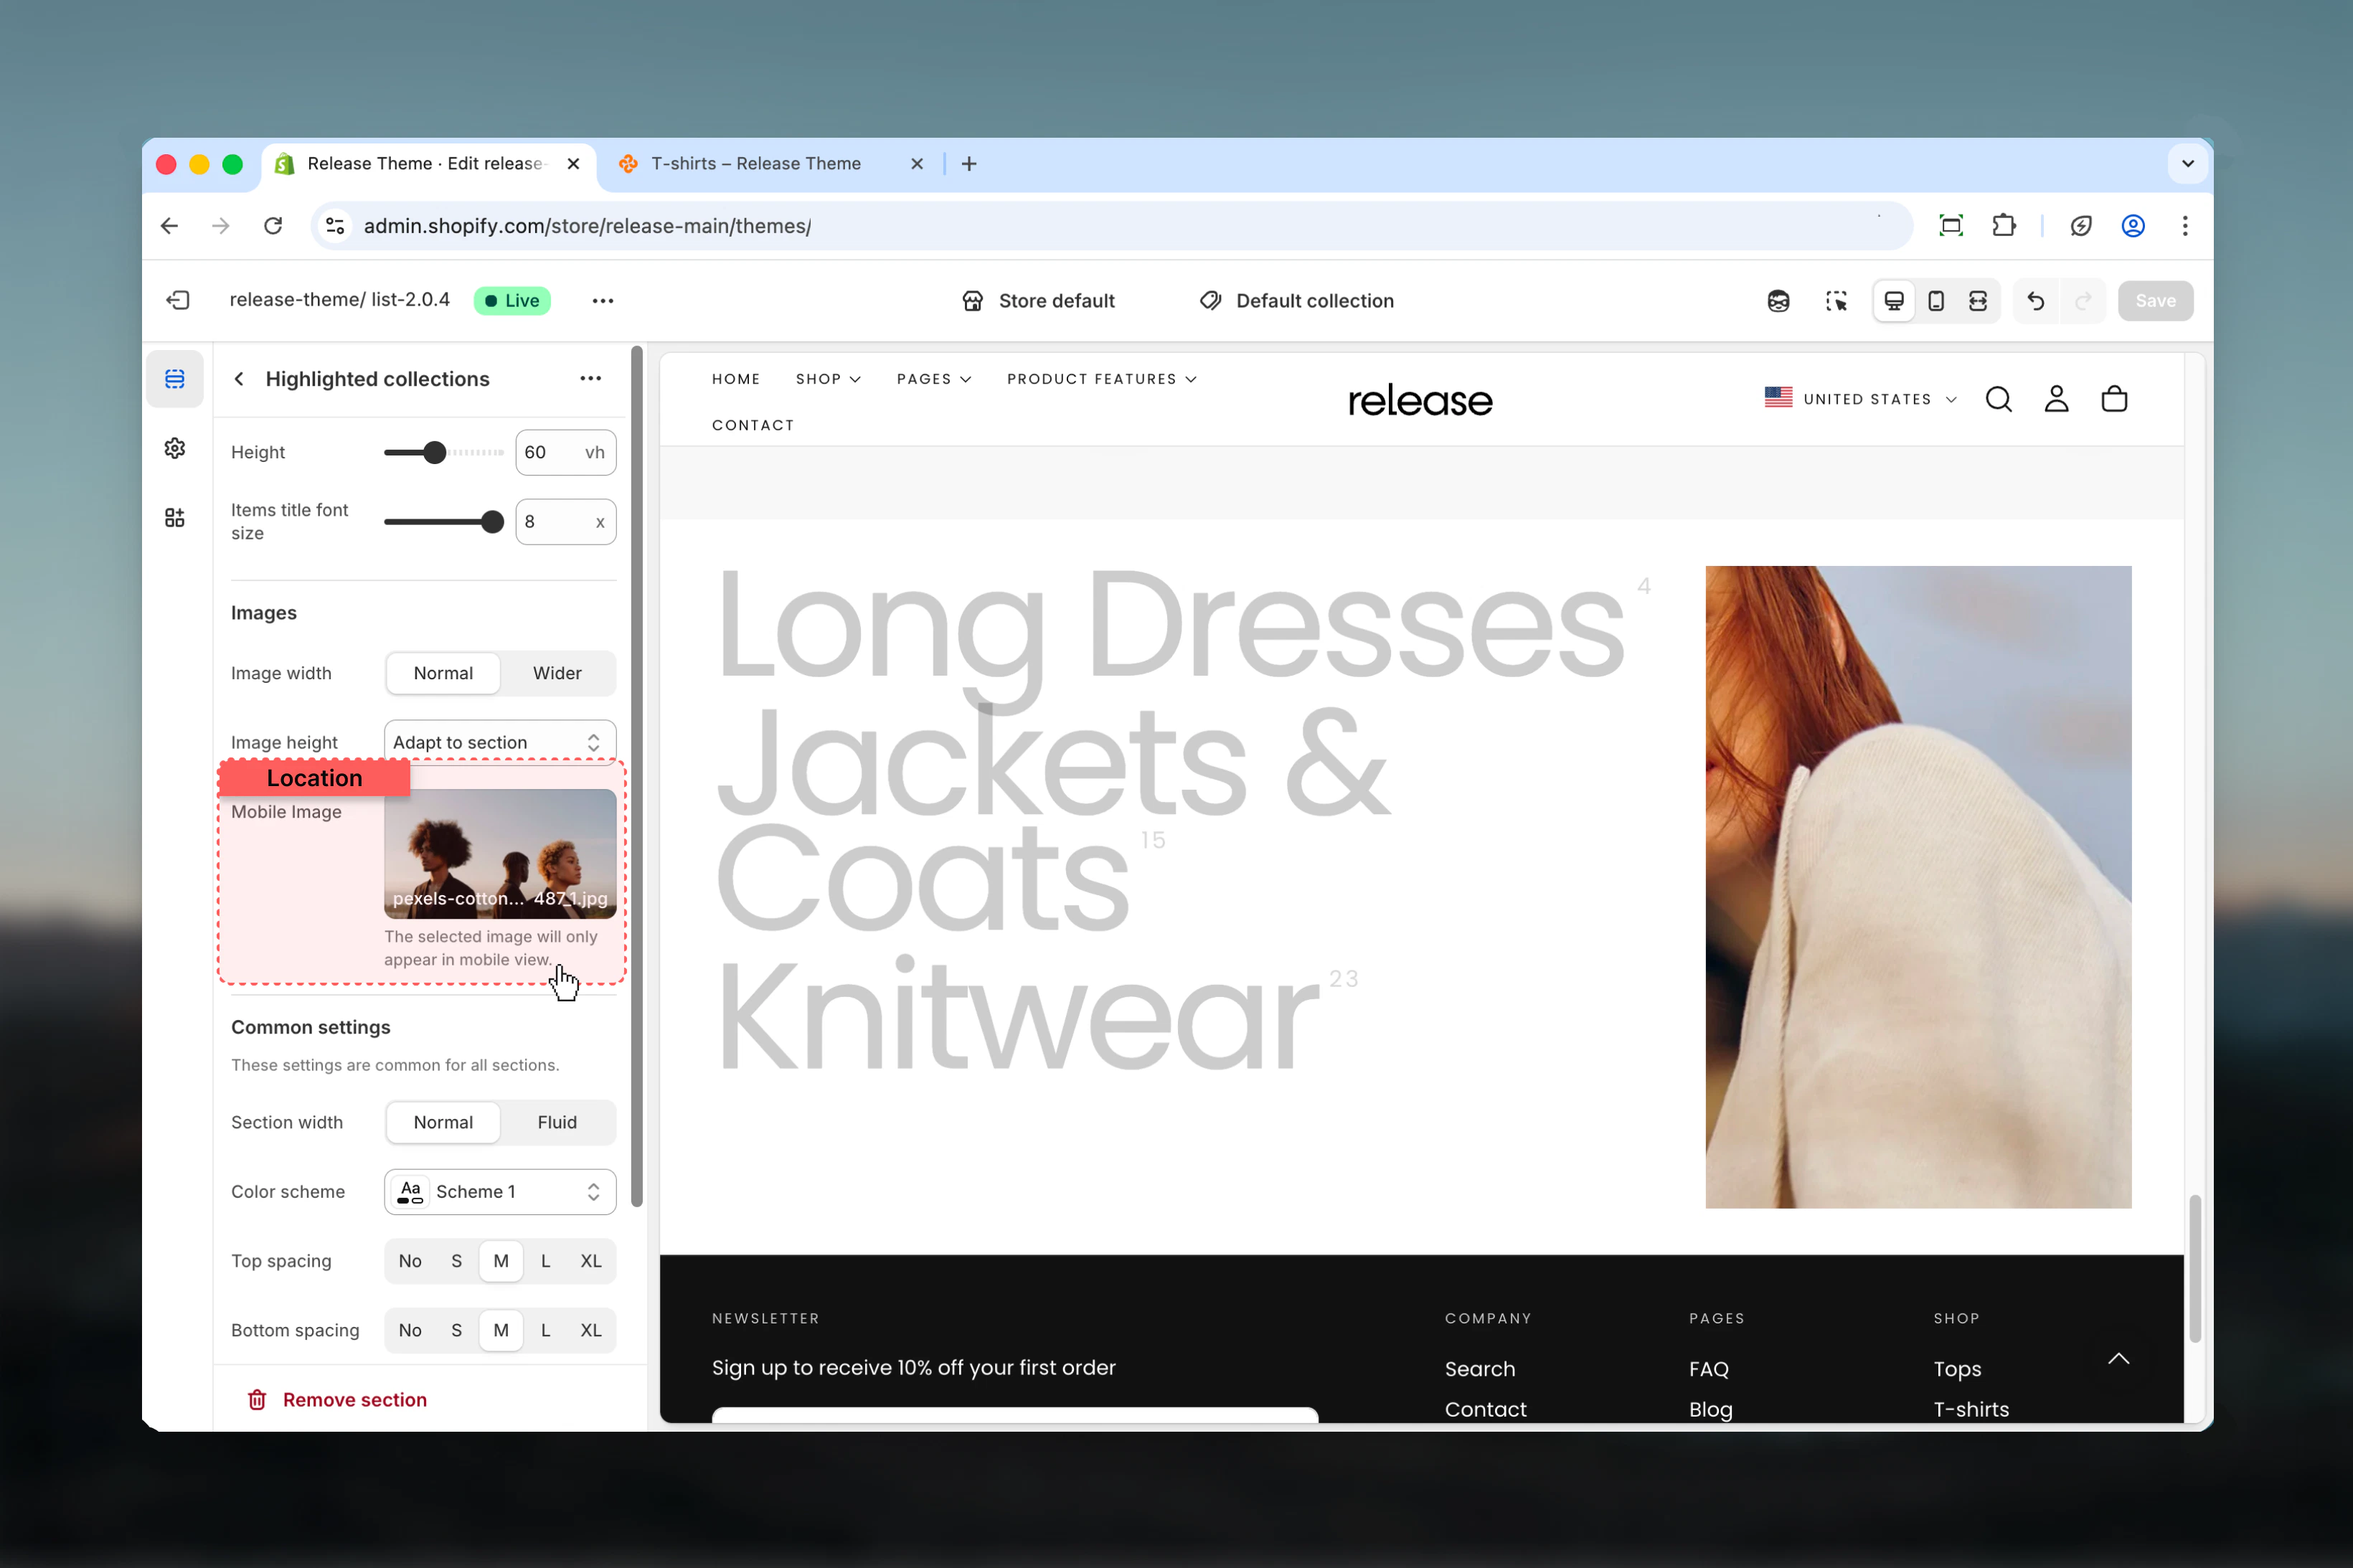
Task: Open Theme settings gear icon
Action: click(x=175, y=448)
